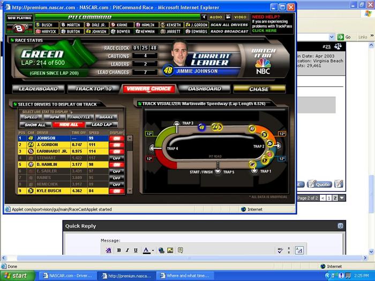Turn on display for E. Sadler row
The height and width of the screenshot is (281, 375).
point(117,171)
